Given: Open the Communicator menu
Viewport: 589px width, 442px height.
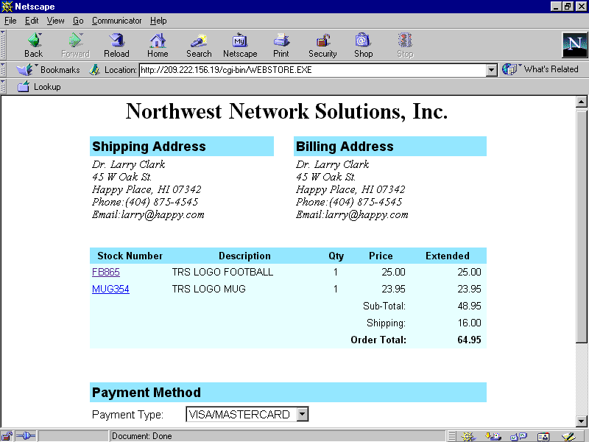Looking at the screenshot, I should [x=117, y=21].
